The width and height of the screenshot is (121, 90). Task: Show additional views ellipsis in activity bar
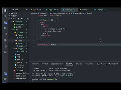click(x=5, y=57)
